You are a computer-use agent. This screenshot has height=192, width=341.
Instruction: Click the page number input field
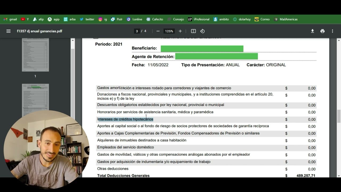pos(137,31)
